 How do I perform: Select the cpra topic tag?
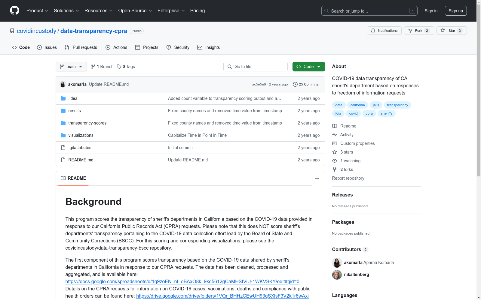click(369, 113)
